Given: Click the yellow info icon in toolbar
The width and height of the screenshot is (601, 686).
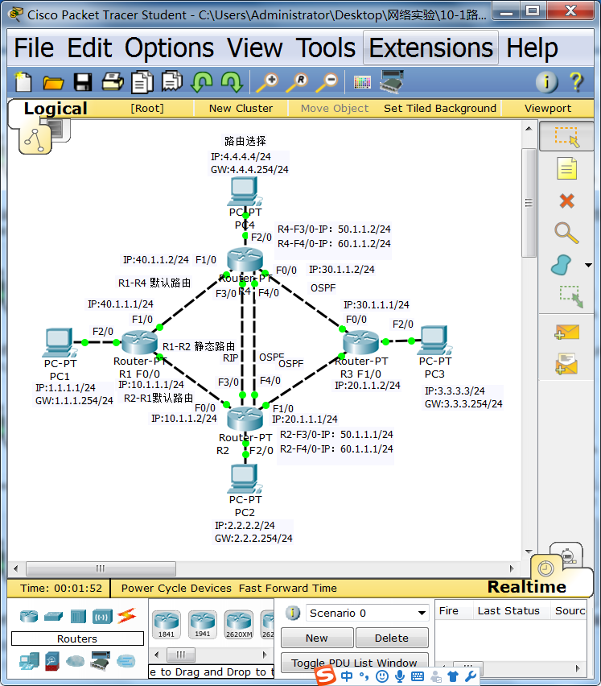Looking at the screenshot, I should pos(547,82).
